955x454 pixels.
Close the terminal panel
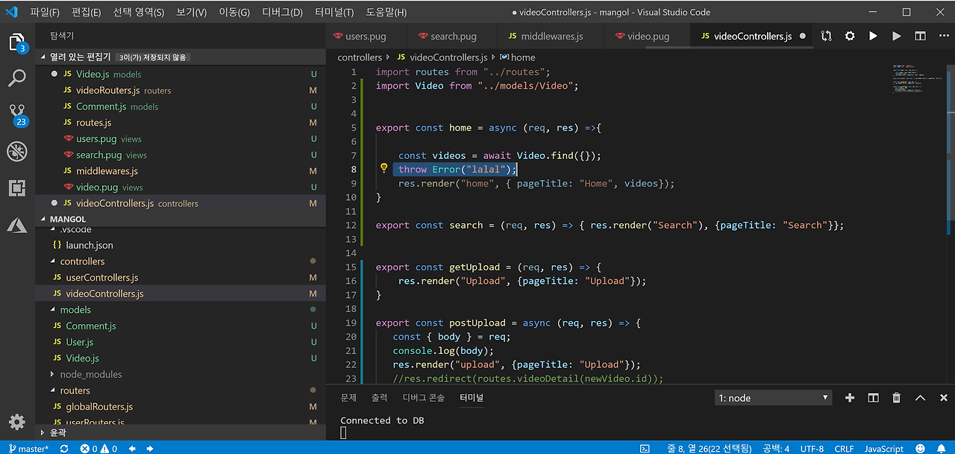[x=944, y=398]
